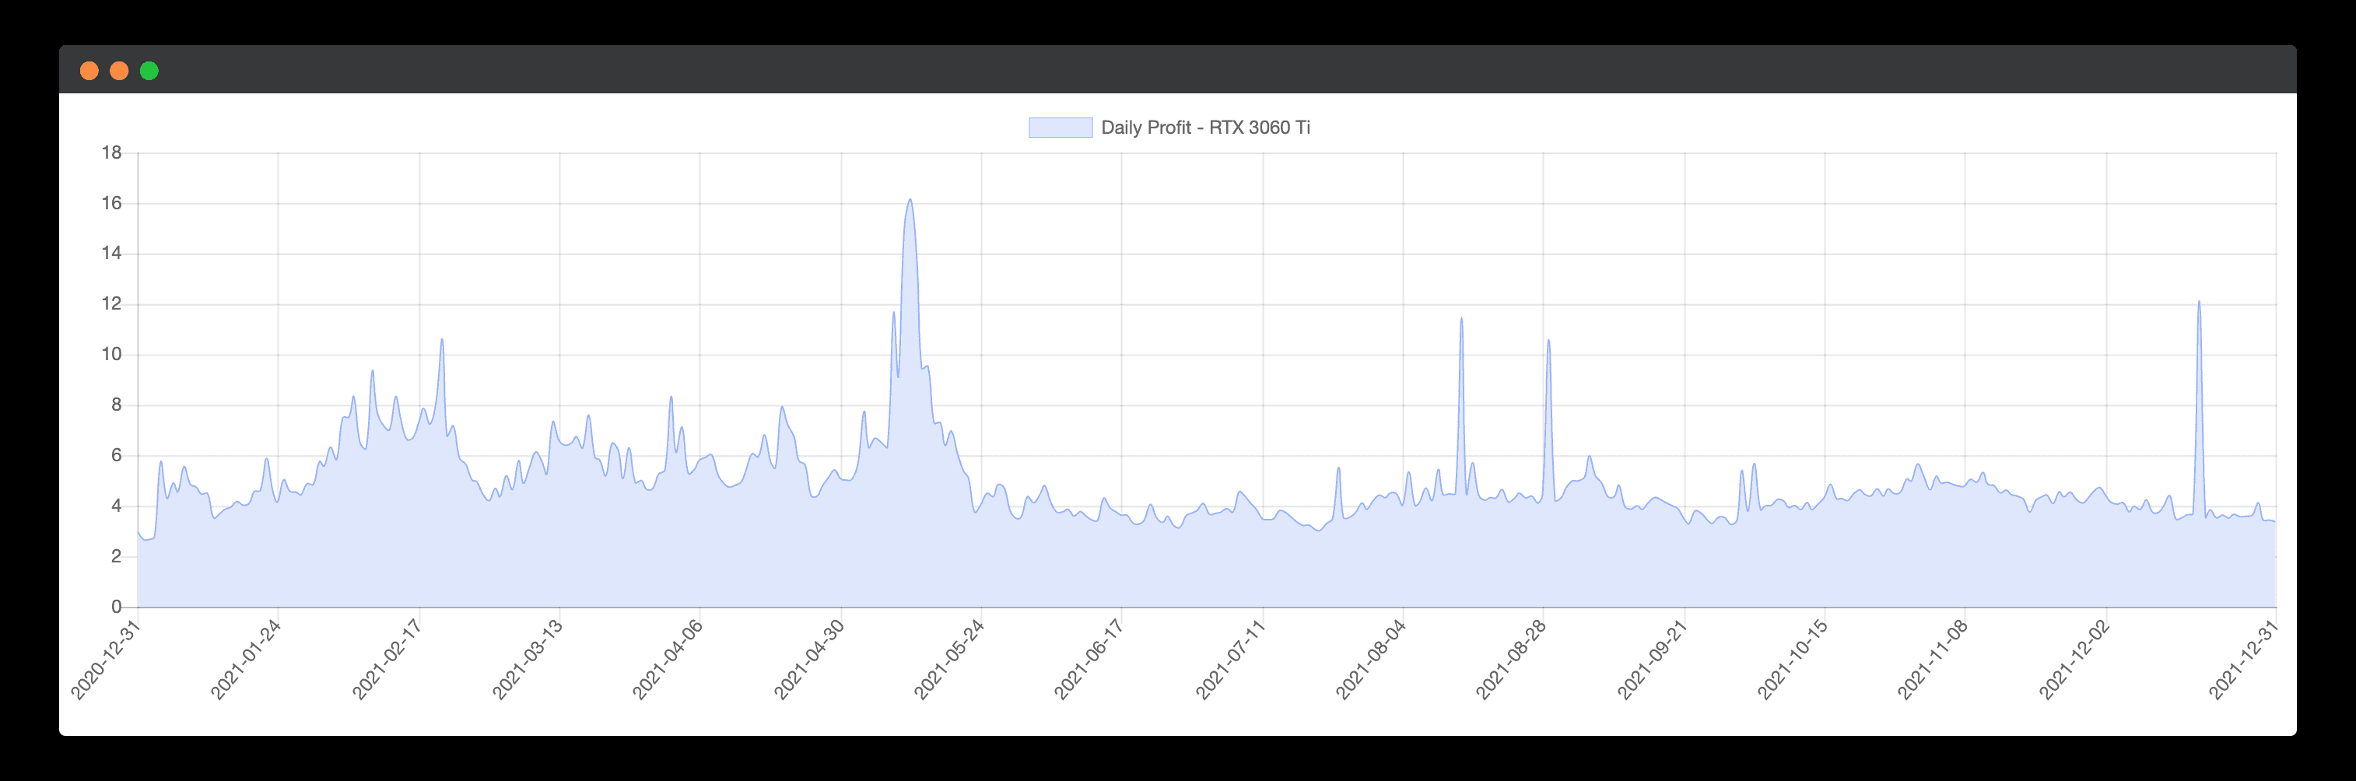Viewport: 2356px width, 781px height.
Task: Click the 0 label on the y-axis
Action: (x=116, y=606)
